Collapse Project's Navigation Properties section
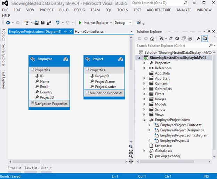Screen dimensions: 217x179 [87, 92]
